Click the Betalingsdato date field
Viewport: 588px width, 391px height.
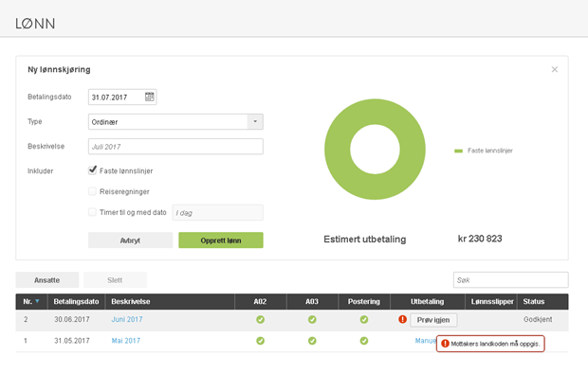click(x=122, y=97)
